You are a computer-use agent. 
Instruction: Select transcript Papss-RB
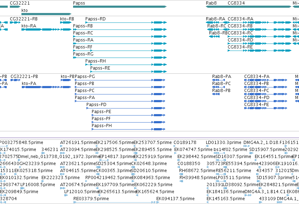120,29
